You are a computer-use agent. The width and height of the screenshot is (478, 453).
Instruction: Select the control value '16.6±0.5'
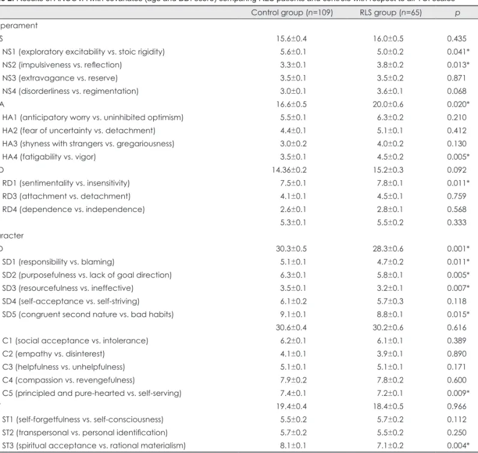291,105
